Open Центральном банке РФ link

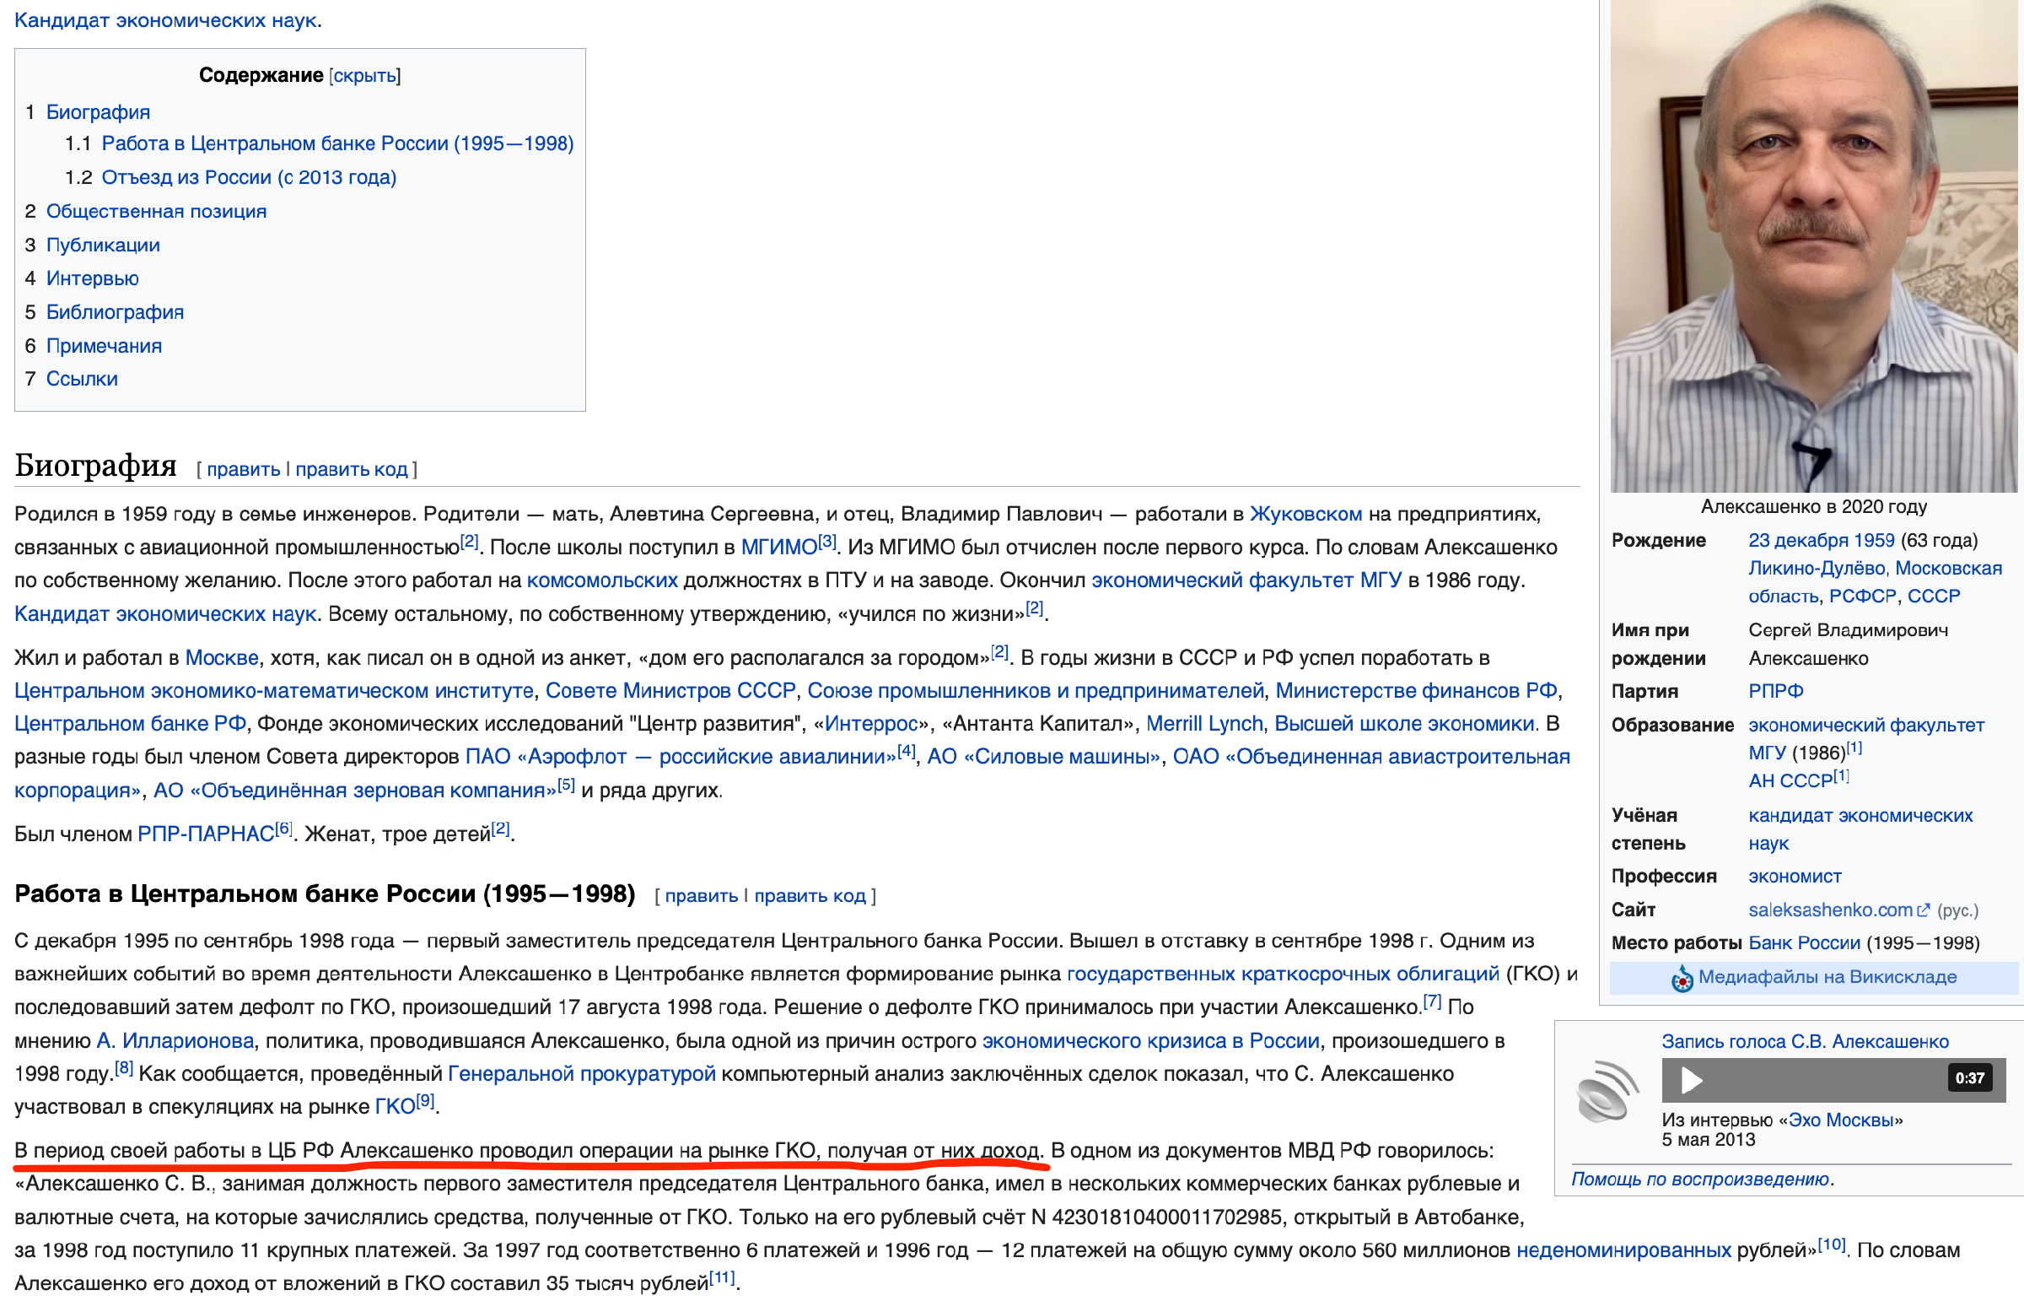pos(130,724)
